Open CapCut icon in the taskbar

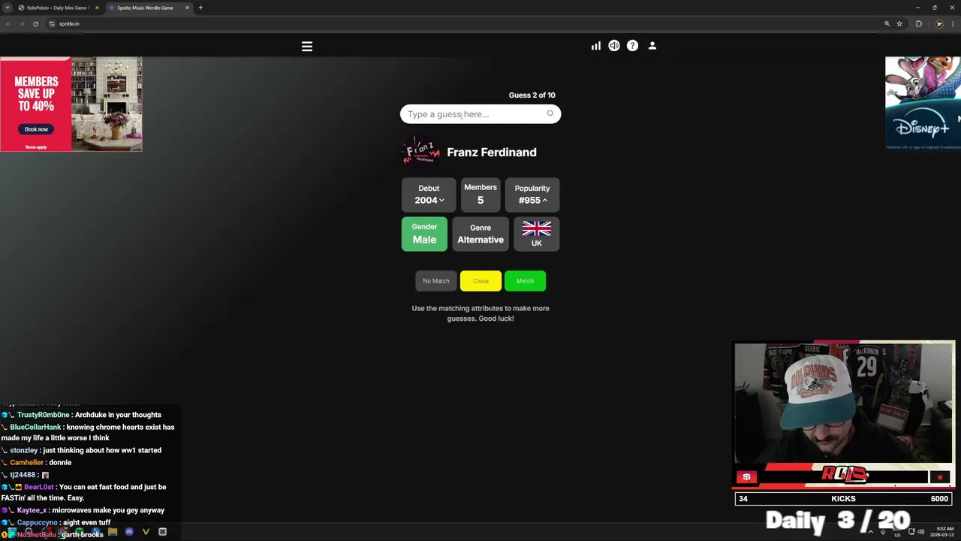click(162, 532)
